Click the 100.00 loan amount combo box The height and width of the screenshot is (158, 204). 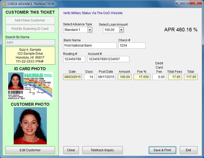tap(114, 30)
